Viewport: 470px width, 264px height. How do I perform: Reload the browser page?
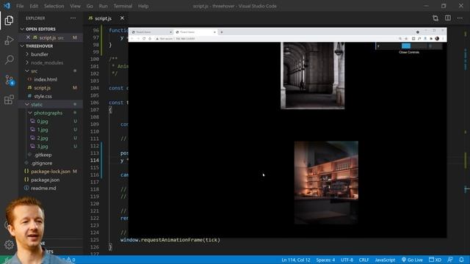pyautogui.click(x=144, y=39)
